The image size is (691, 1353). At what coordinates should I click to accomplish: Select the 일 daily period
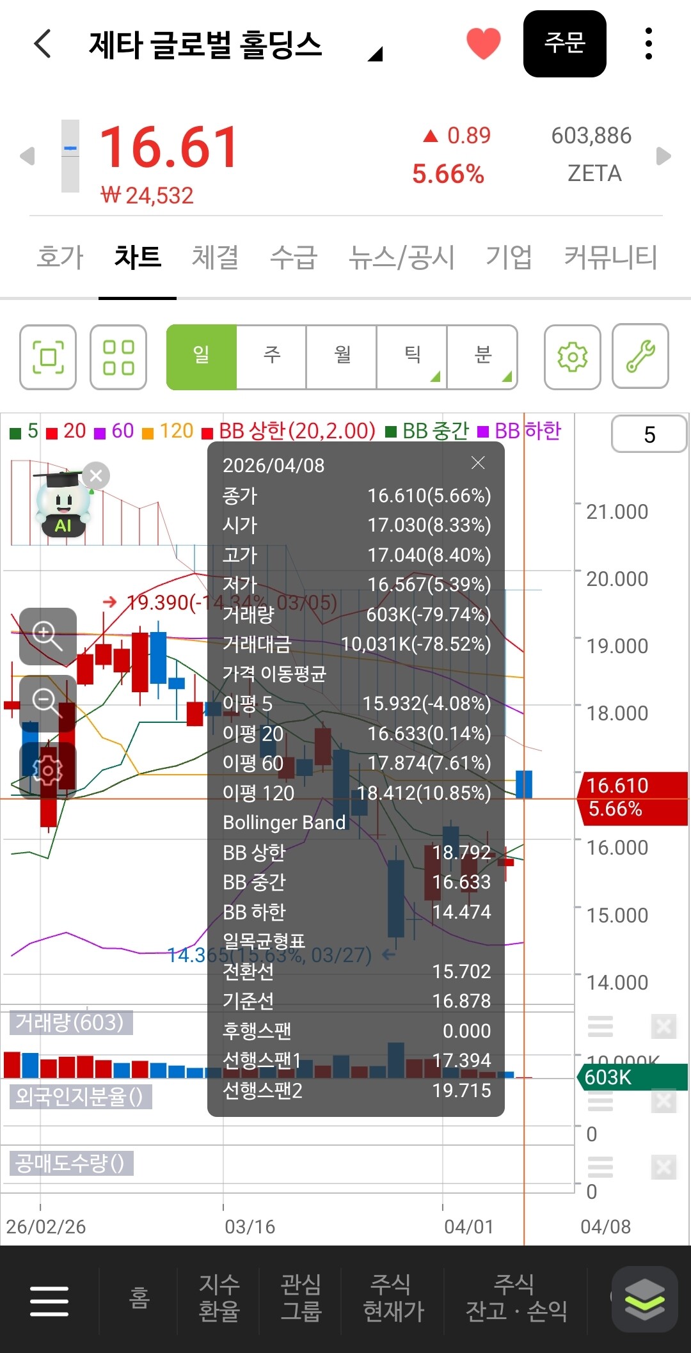coord(202,357)
